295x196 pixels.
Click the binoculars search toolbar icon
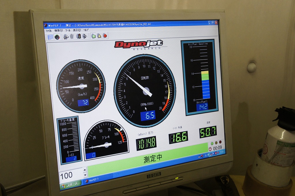pyautogui.click(x=66, y=37)
